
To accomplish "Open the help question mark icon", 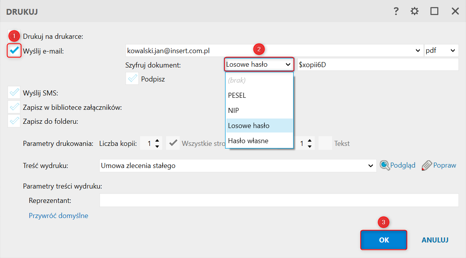I will click(x=396, y=11).
